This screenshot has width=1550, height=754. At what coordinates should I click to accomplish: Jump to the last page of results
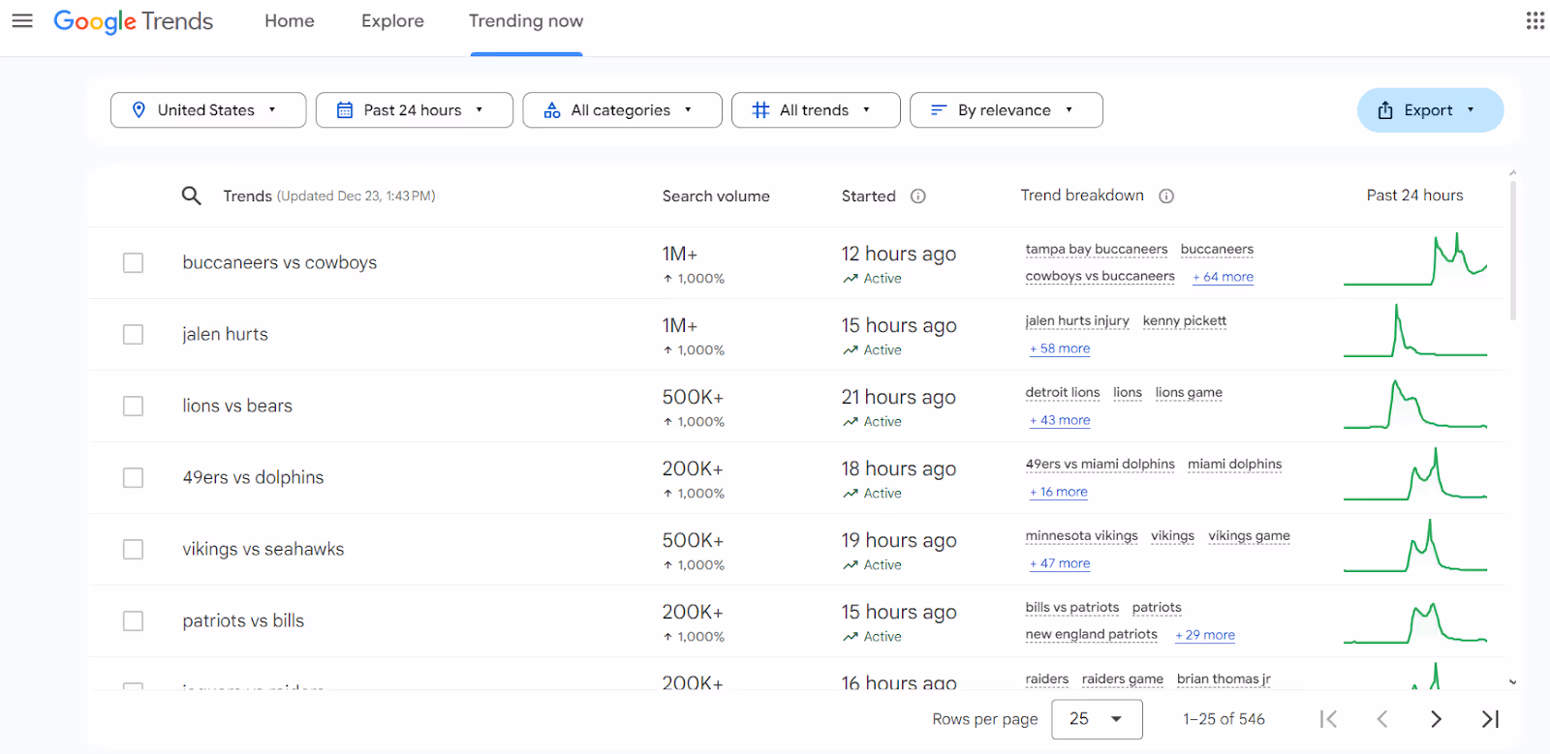tap(1491, 719)
